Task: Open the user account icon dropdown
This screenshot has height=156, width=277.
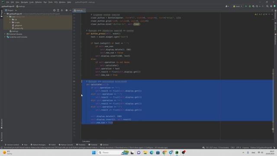Action: [227, 6]
